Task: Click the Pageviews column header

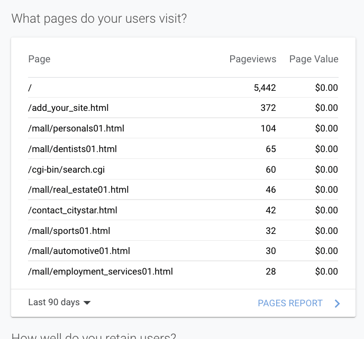Action: tap(252, 59)
